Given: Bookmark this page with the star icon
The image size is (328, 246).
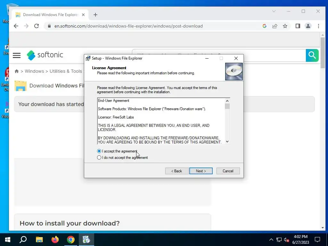Looking at the screenshot, I should (285, 26).
